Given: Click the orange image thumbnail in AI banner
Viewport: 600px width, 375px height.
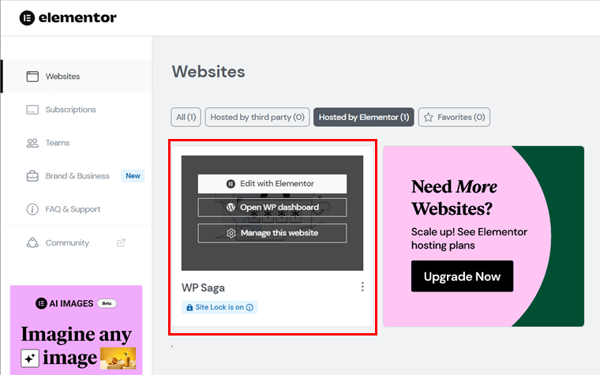Looking at the screenshot, I should [x=118, y=358].
